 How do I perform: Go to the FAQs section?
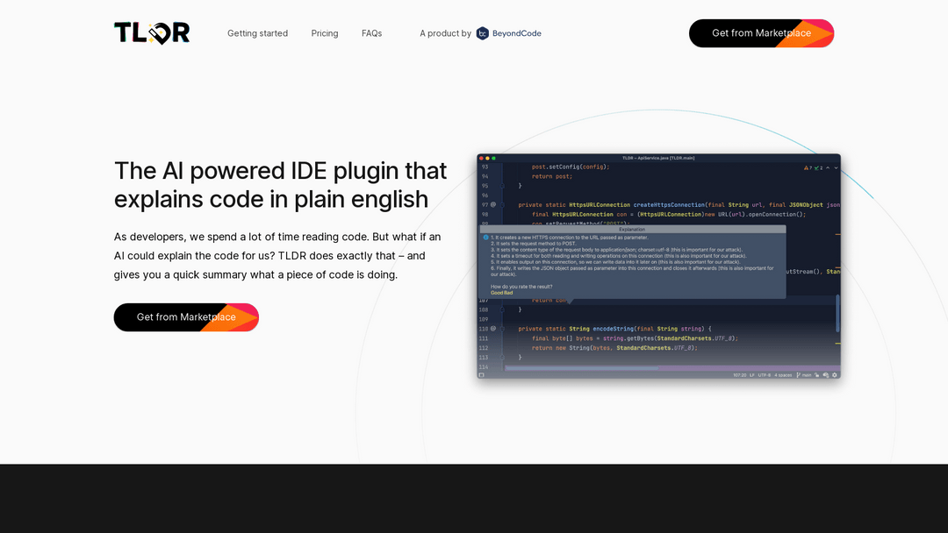372,33
